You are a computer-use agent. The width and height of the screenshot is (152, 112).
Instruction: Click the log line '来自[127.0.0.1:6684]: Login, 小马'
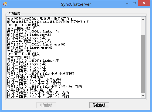pos(33,31)
